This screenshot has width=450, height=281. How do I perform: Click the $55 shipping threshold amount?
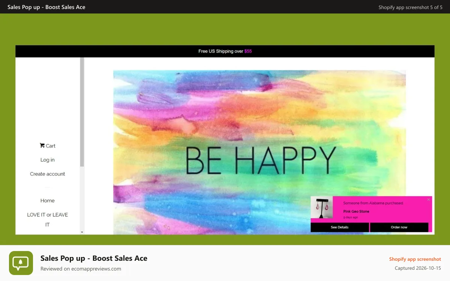pyautogui.click(x=248, y=51)
